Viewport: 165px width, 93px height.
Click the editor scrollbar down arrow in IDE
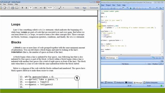click(162, 53)
